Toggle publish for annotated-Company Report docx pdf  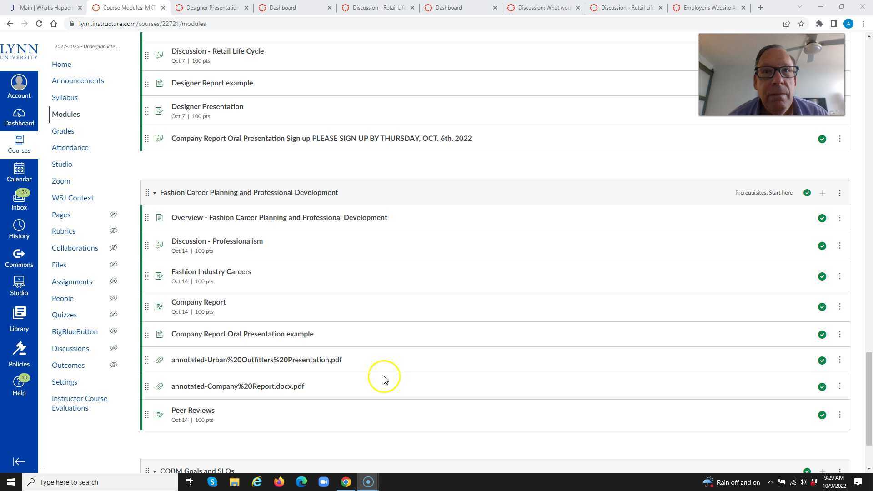(x=822, y=387)
